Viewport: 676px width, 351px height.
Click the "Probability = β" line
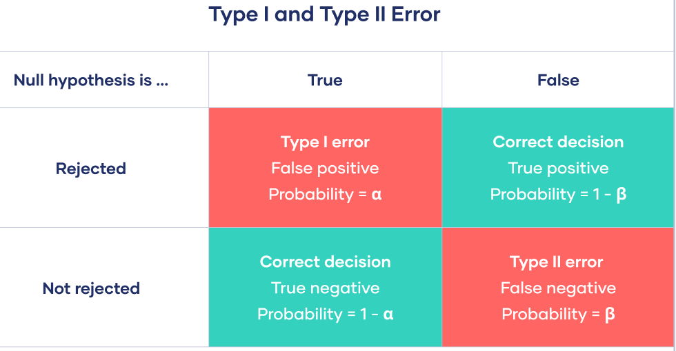point(558,315)
